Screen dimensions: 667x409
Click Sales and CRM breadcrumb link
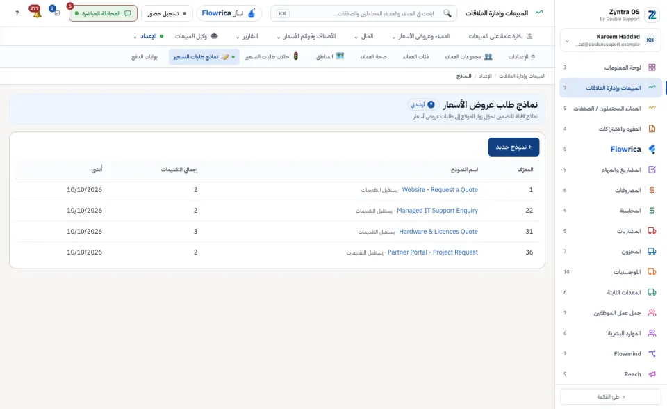[522, 76]
